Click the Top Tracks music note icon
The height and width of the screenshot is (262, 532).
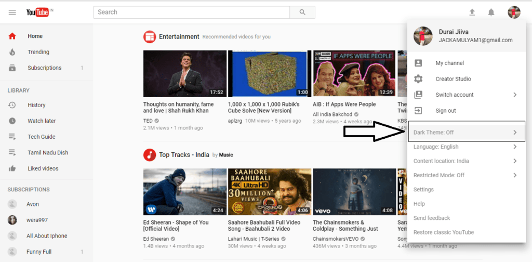149,155
